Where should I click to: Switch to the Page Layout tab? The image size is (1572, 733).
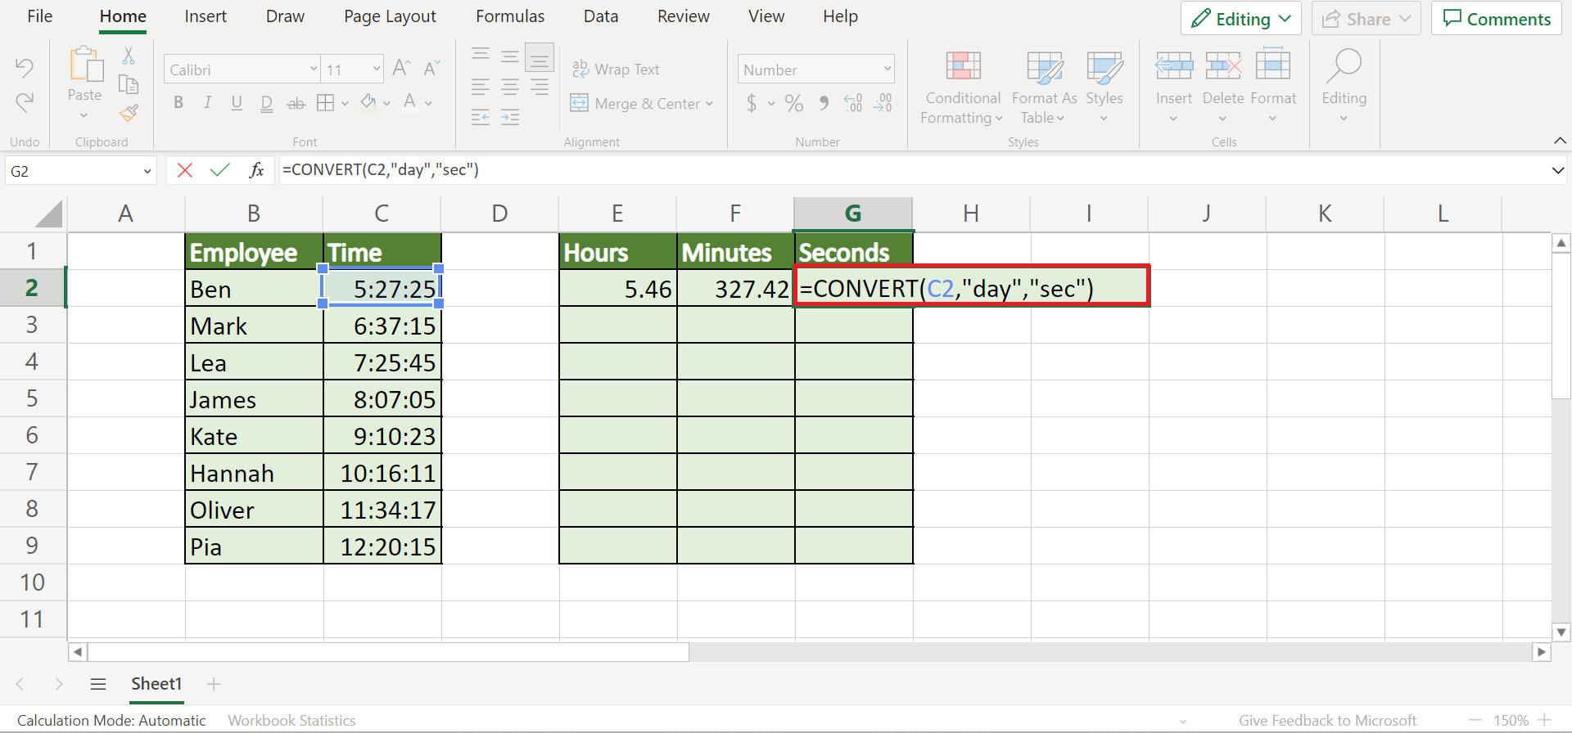[x=390, y=16]
